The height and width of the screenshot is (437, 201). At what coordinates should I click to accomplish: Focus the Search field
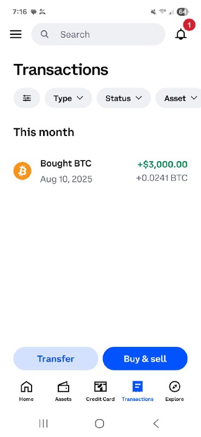point(98,34)
